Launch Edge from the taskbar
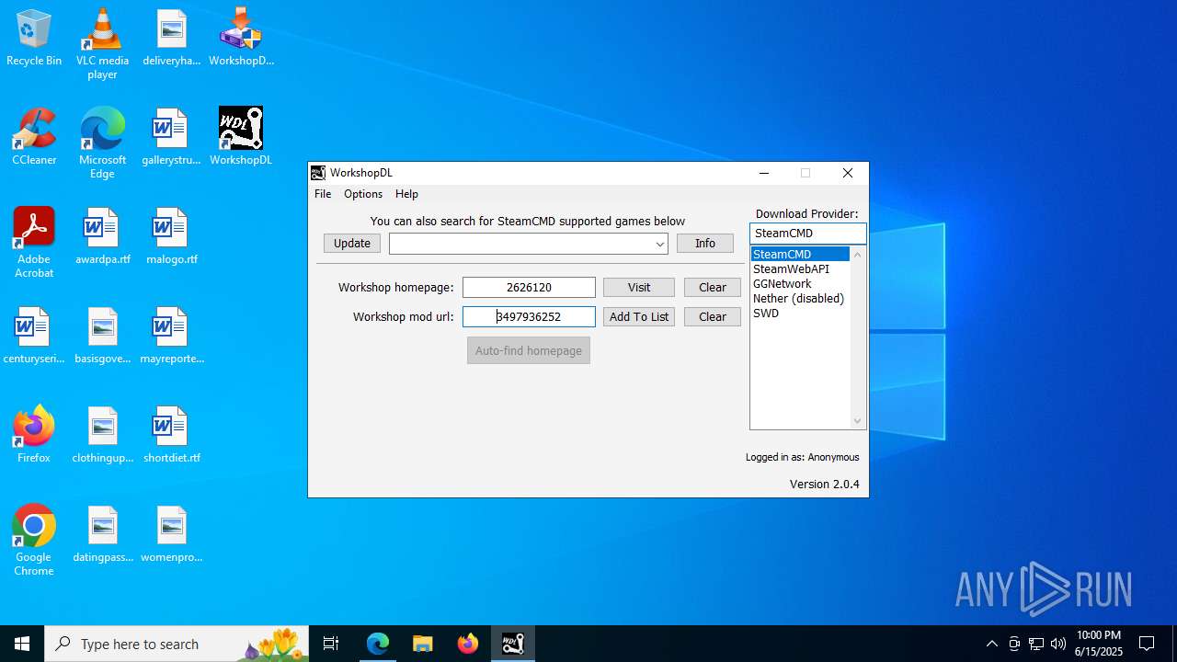 (x=378, y=644)
